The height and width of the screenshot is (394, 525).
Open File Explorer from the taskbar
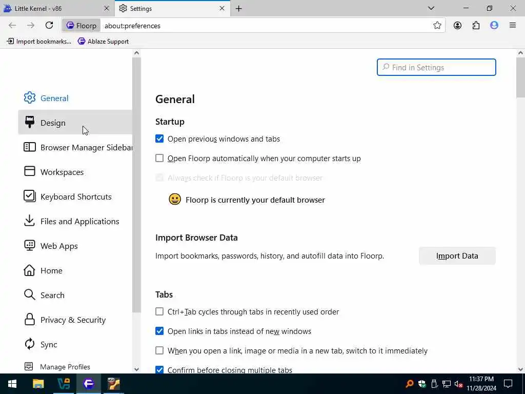pos(38,384)
